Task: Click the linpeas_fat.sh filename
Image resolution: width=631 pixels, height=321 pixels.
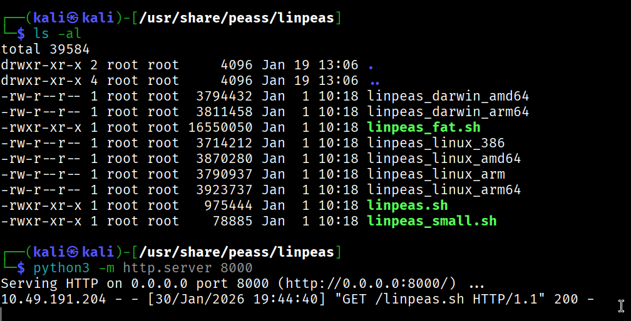Action: pyautogui.click(x=424, y=127)
